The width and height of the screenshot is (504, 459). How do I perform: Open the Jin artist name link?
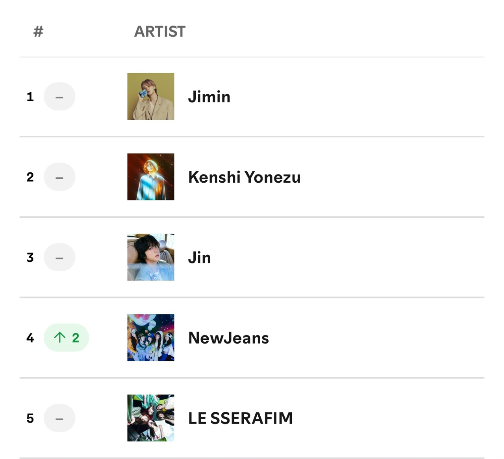[199, 257]
